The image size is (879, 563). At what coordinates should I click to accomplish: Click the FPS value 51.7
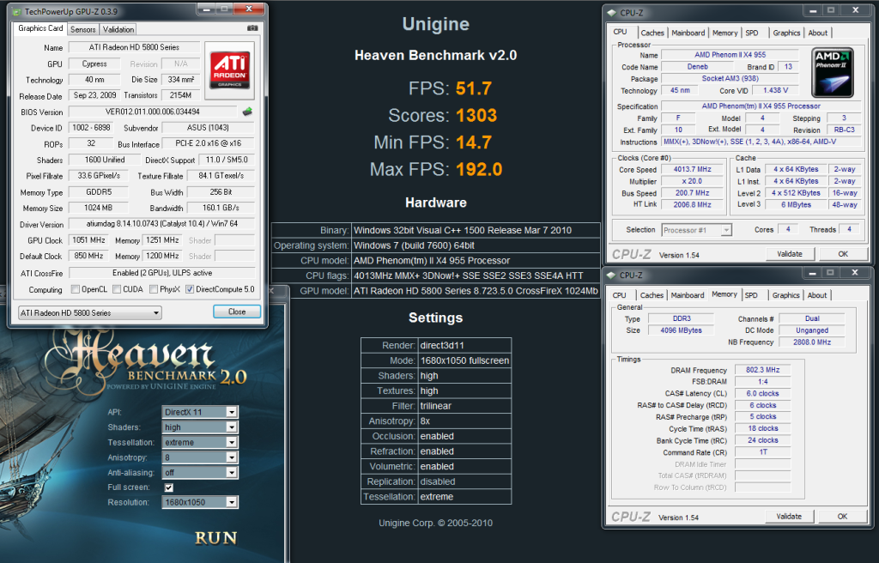pyautogui.click(x=474, y=88)
